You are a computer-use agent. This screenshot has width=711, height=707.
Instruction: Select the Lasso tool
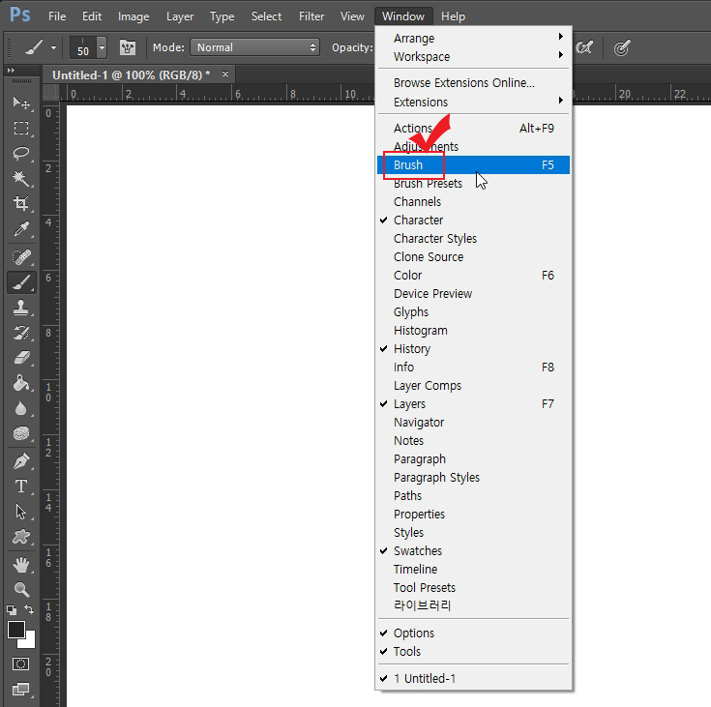[21, 153]
